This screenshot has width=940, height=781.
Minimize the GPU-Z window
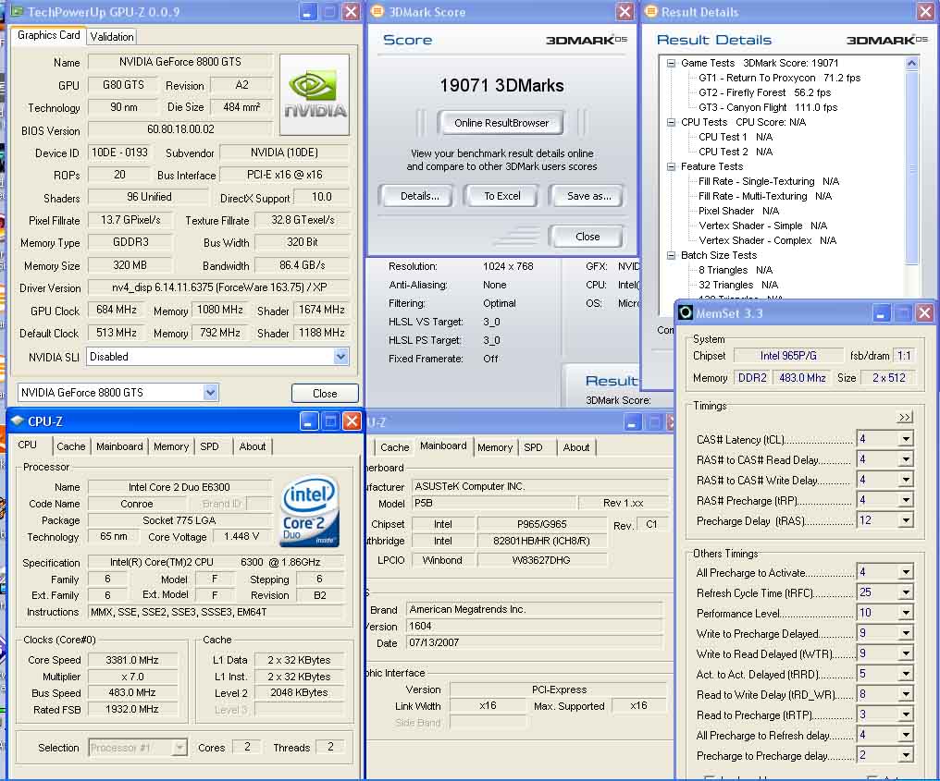[307, 11]
